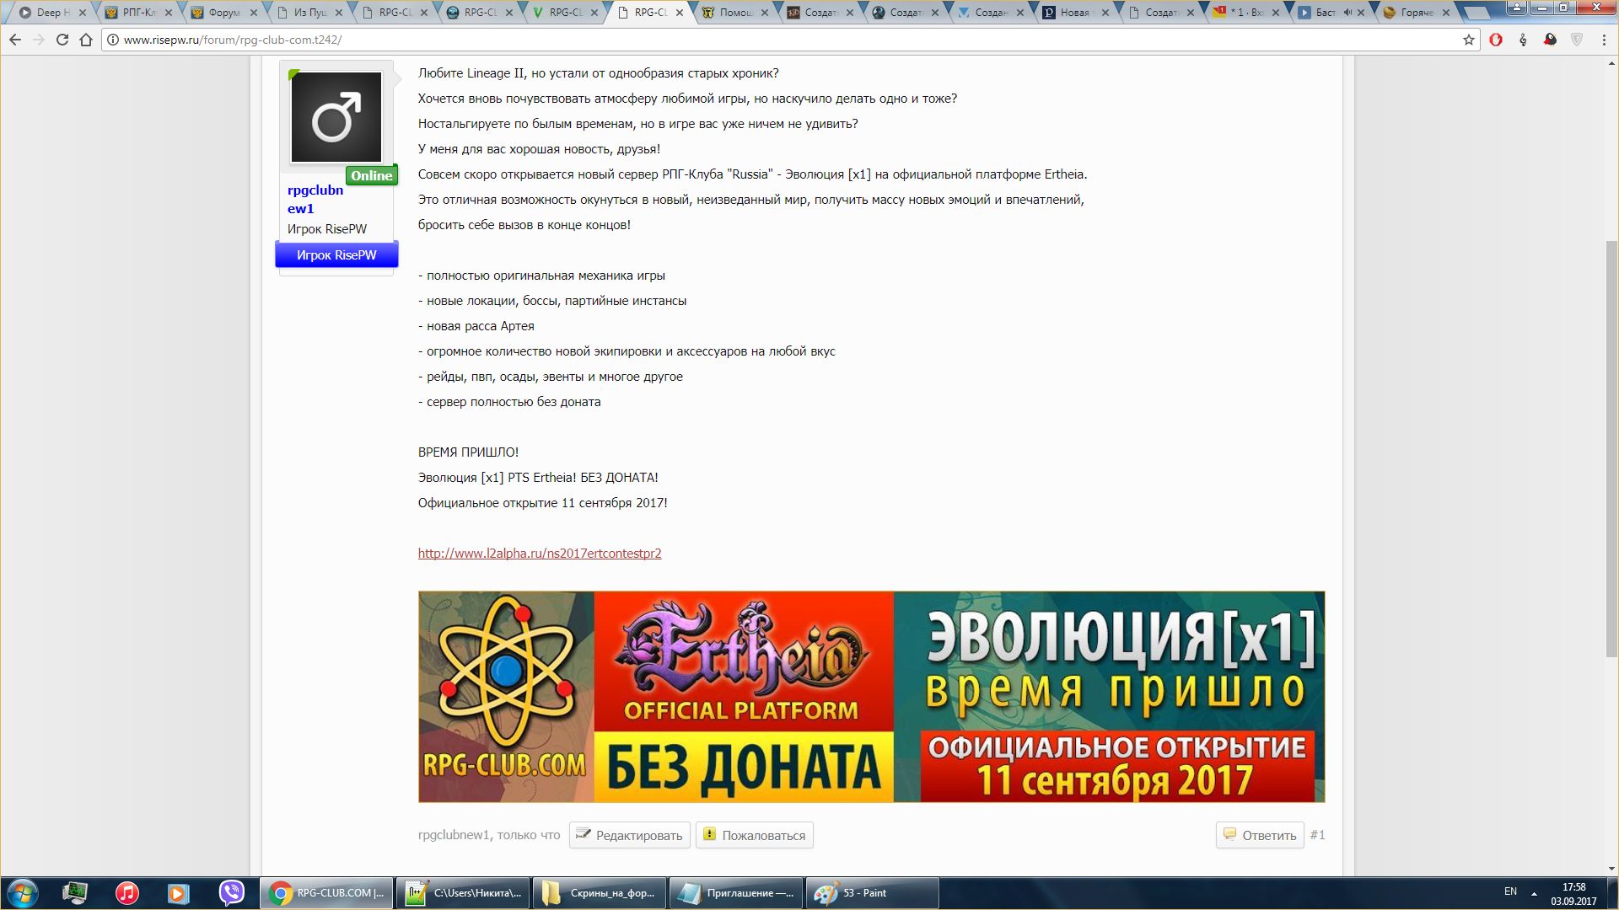Open rpgclubnew1 user avatar

click(336, 117)
